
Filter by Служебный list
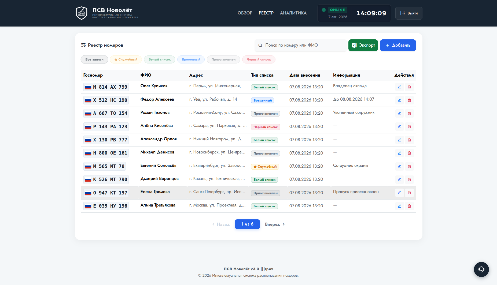[126, 59]
